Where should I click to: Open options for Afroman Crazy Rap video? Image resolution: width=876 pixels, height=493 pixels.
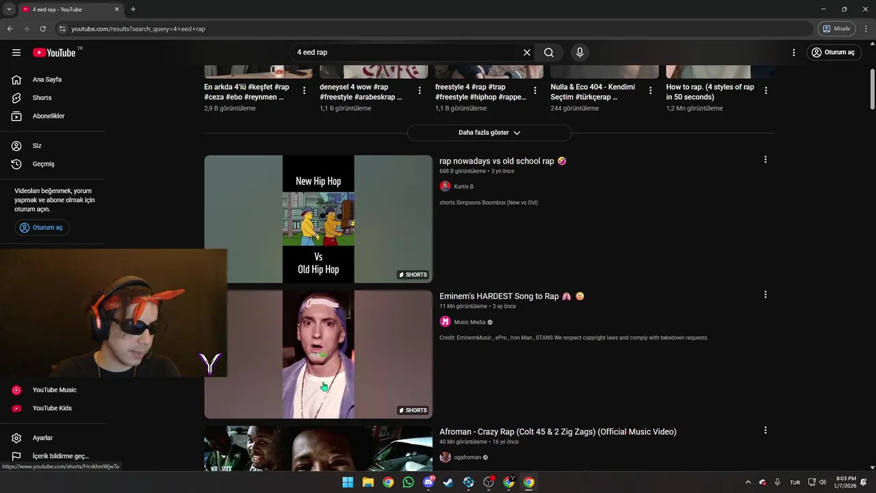tap(765, 431)
